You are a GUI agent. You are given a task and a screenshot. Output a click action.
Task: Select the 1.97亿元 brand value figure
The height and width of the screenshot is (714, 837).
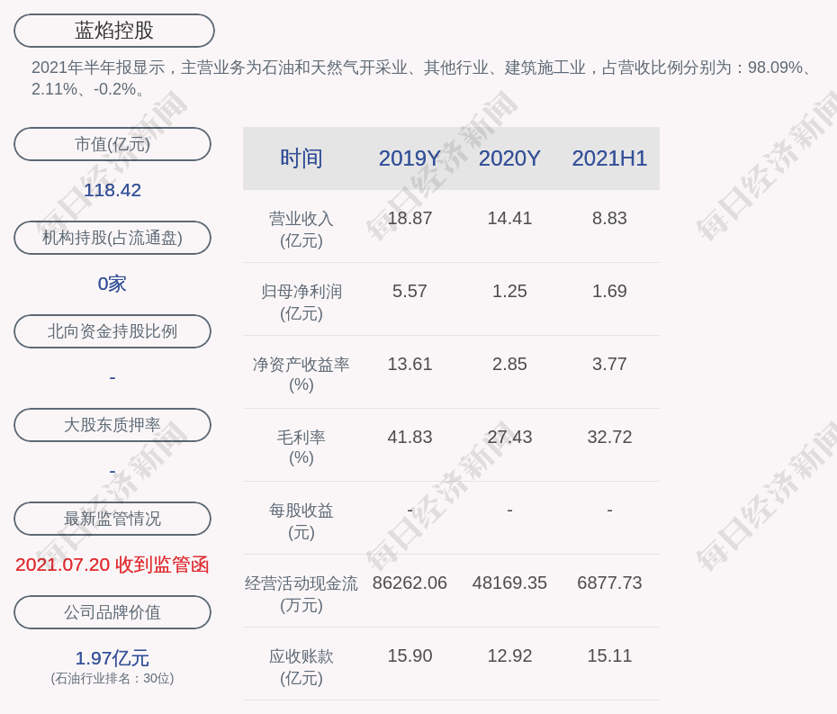[x=112, y=658]
